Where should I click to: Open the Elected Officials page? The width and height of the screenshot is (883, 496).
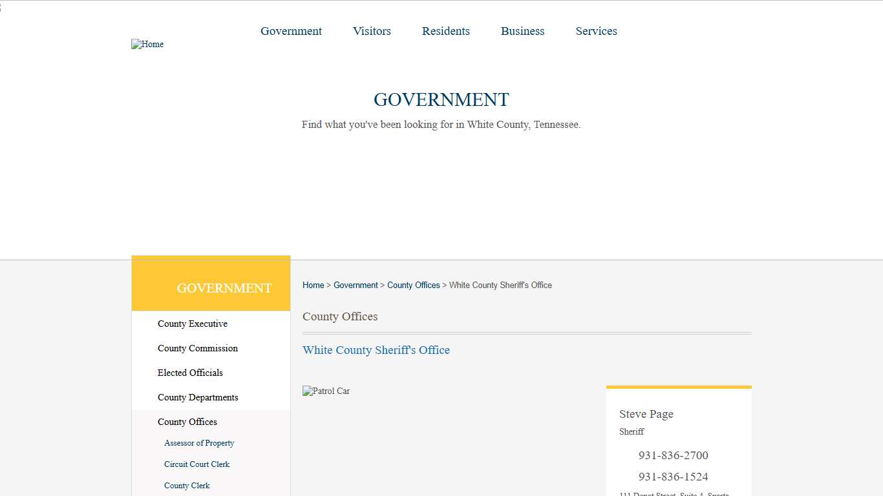click(190, 373)
